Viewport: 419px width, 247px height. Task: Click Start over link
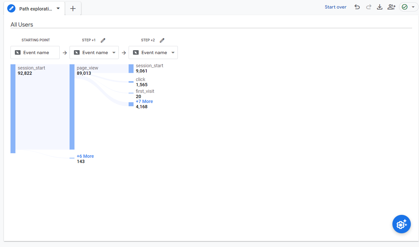pos(335,7)
